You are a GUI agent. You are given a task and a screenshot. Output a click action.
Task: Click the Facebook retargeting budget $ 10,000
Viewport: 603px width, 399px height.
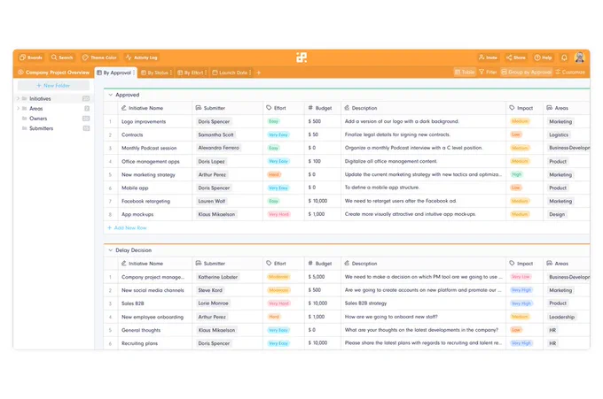point(317,201)
